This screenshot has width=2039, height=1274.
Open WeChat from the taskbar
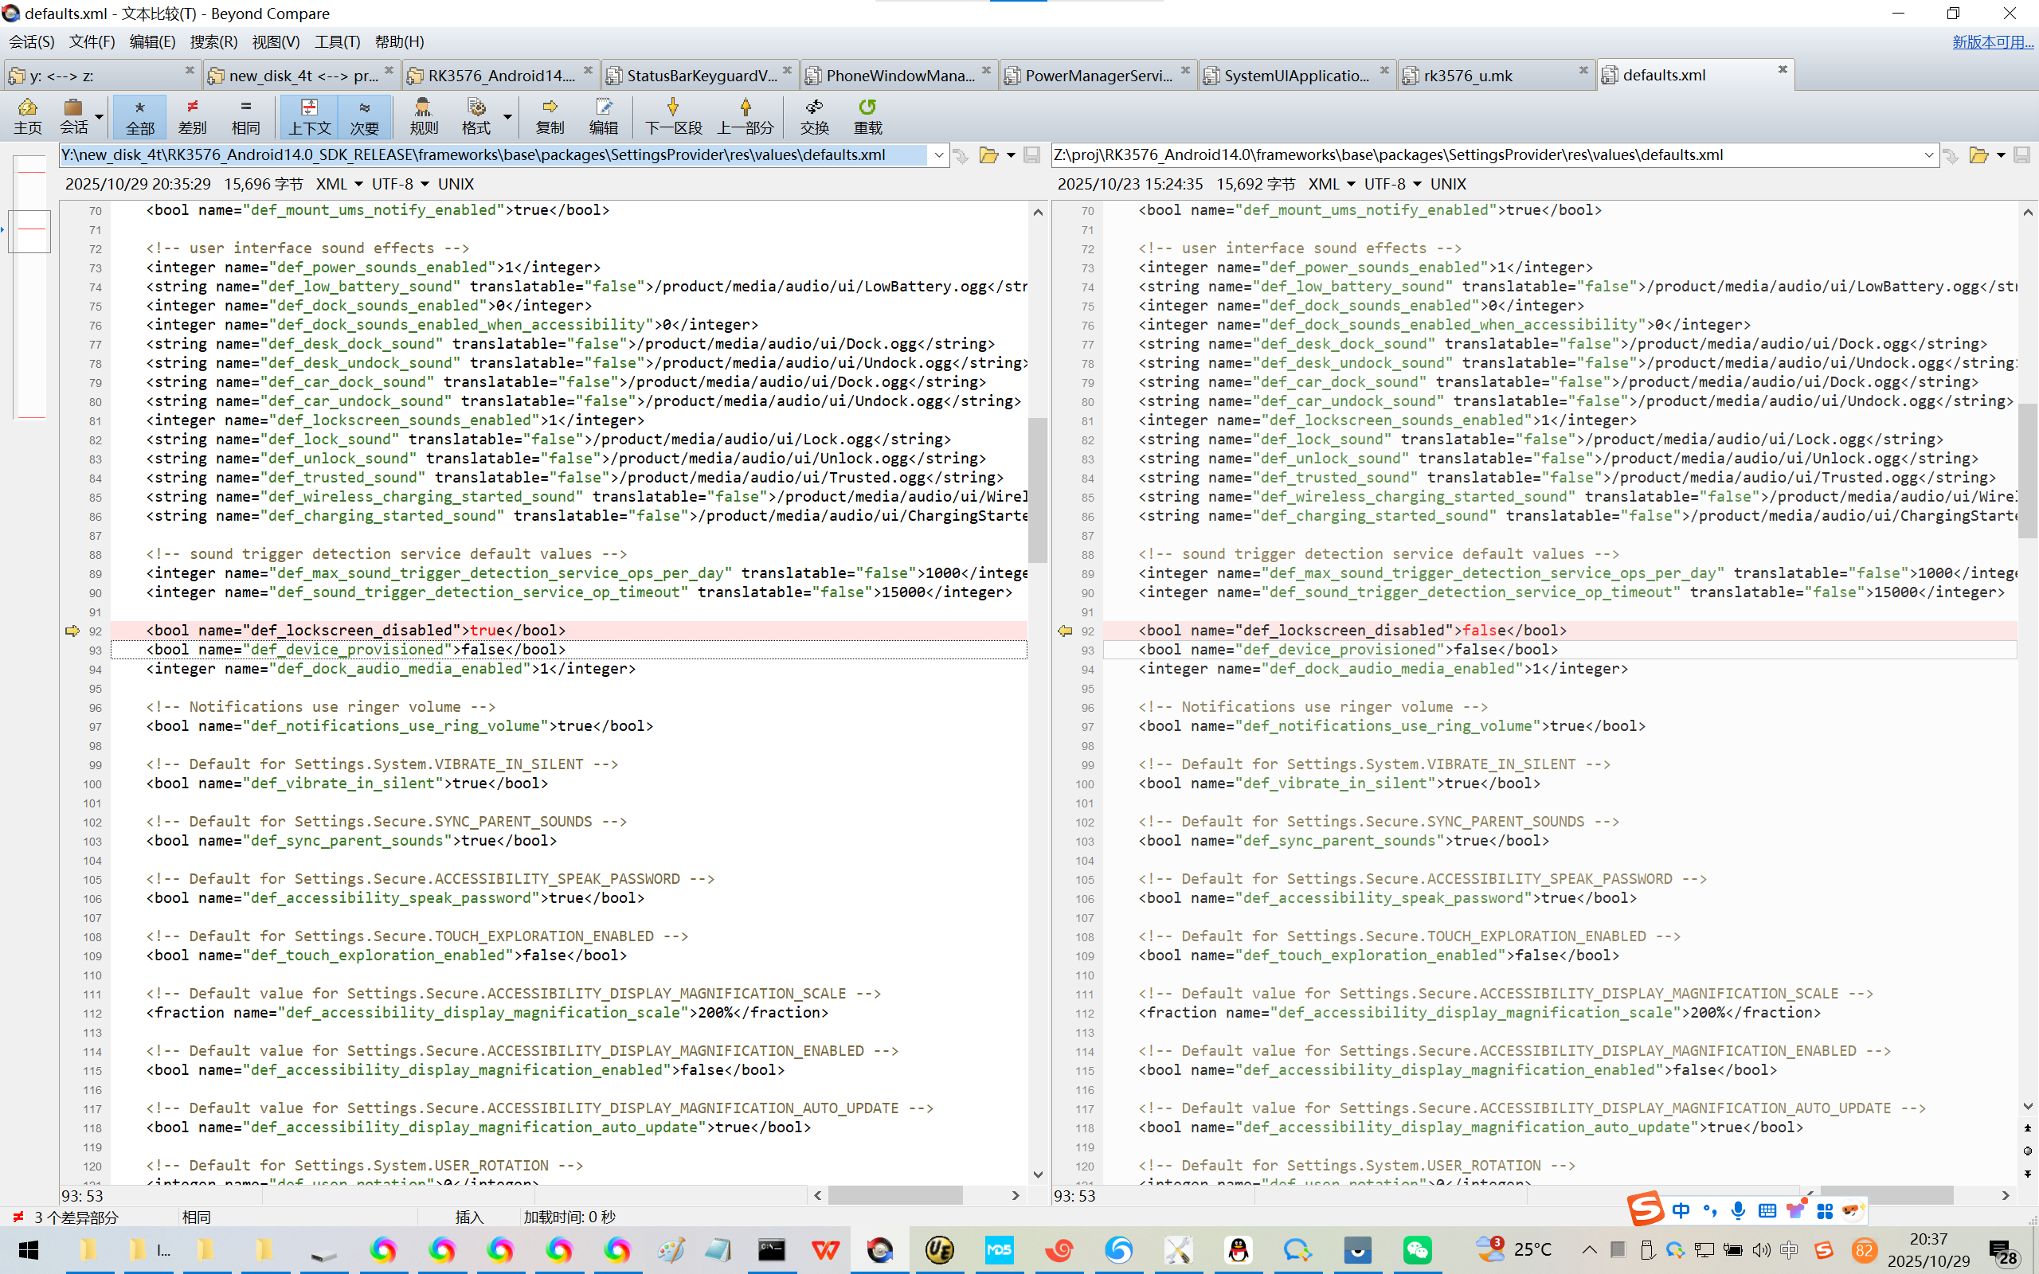(1416, 1249)
